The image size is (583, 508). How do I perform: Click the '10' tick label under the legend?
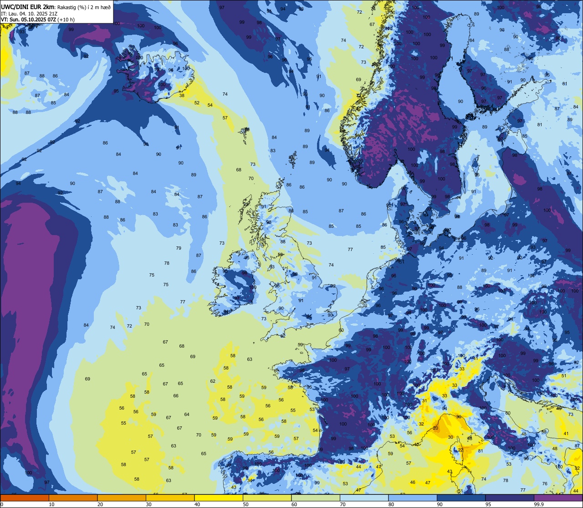(52, 504)
